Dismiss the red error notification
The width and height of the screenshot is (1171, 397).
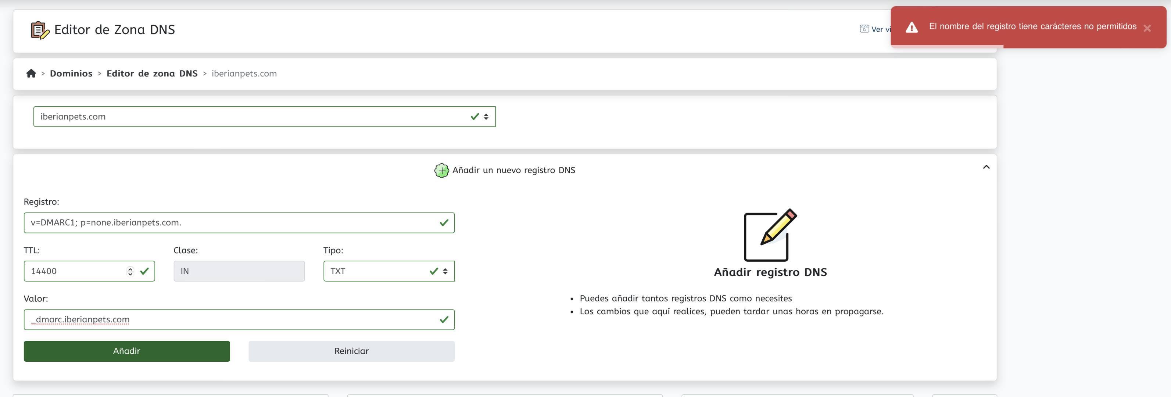pyautogui.click(x=1147, y=28)
